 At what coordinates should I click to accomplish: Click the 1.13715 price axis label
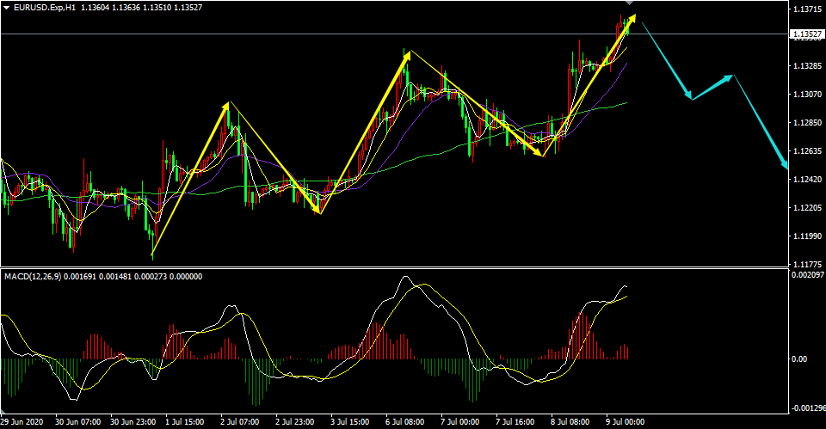click(807, 9)
